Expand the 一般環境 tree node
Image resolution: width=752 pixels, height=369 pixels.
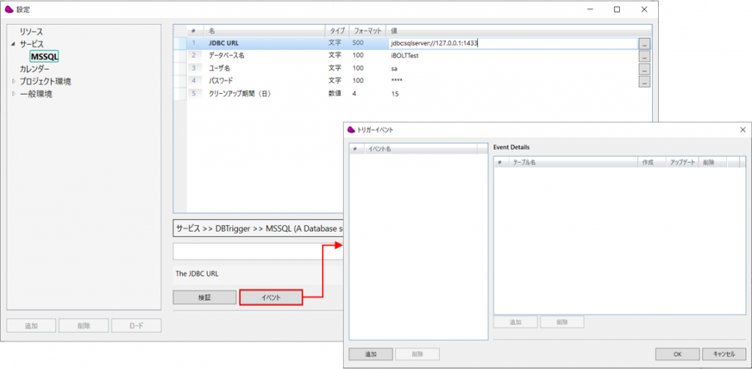[x=12, y=94]
